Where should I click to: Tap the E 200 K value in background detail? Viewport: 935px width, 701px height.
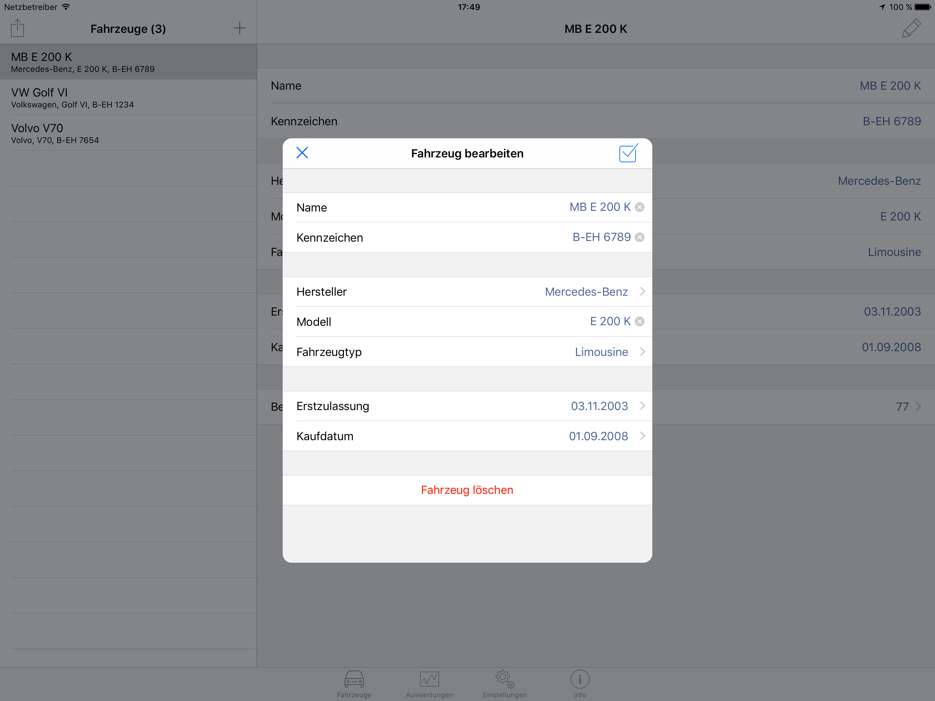tap(900, 216)
